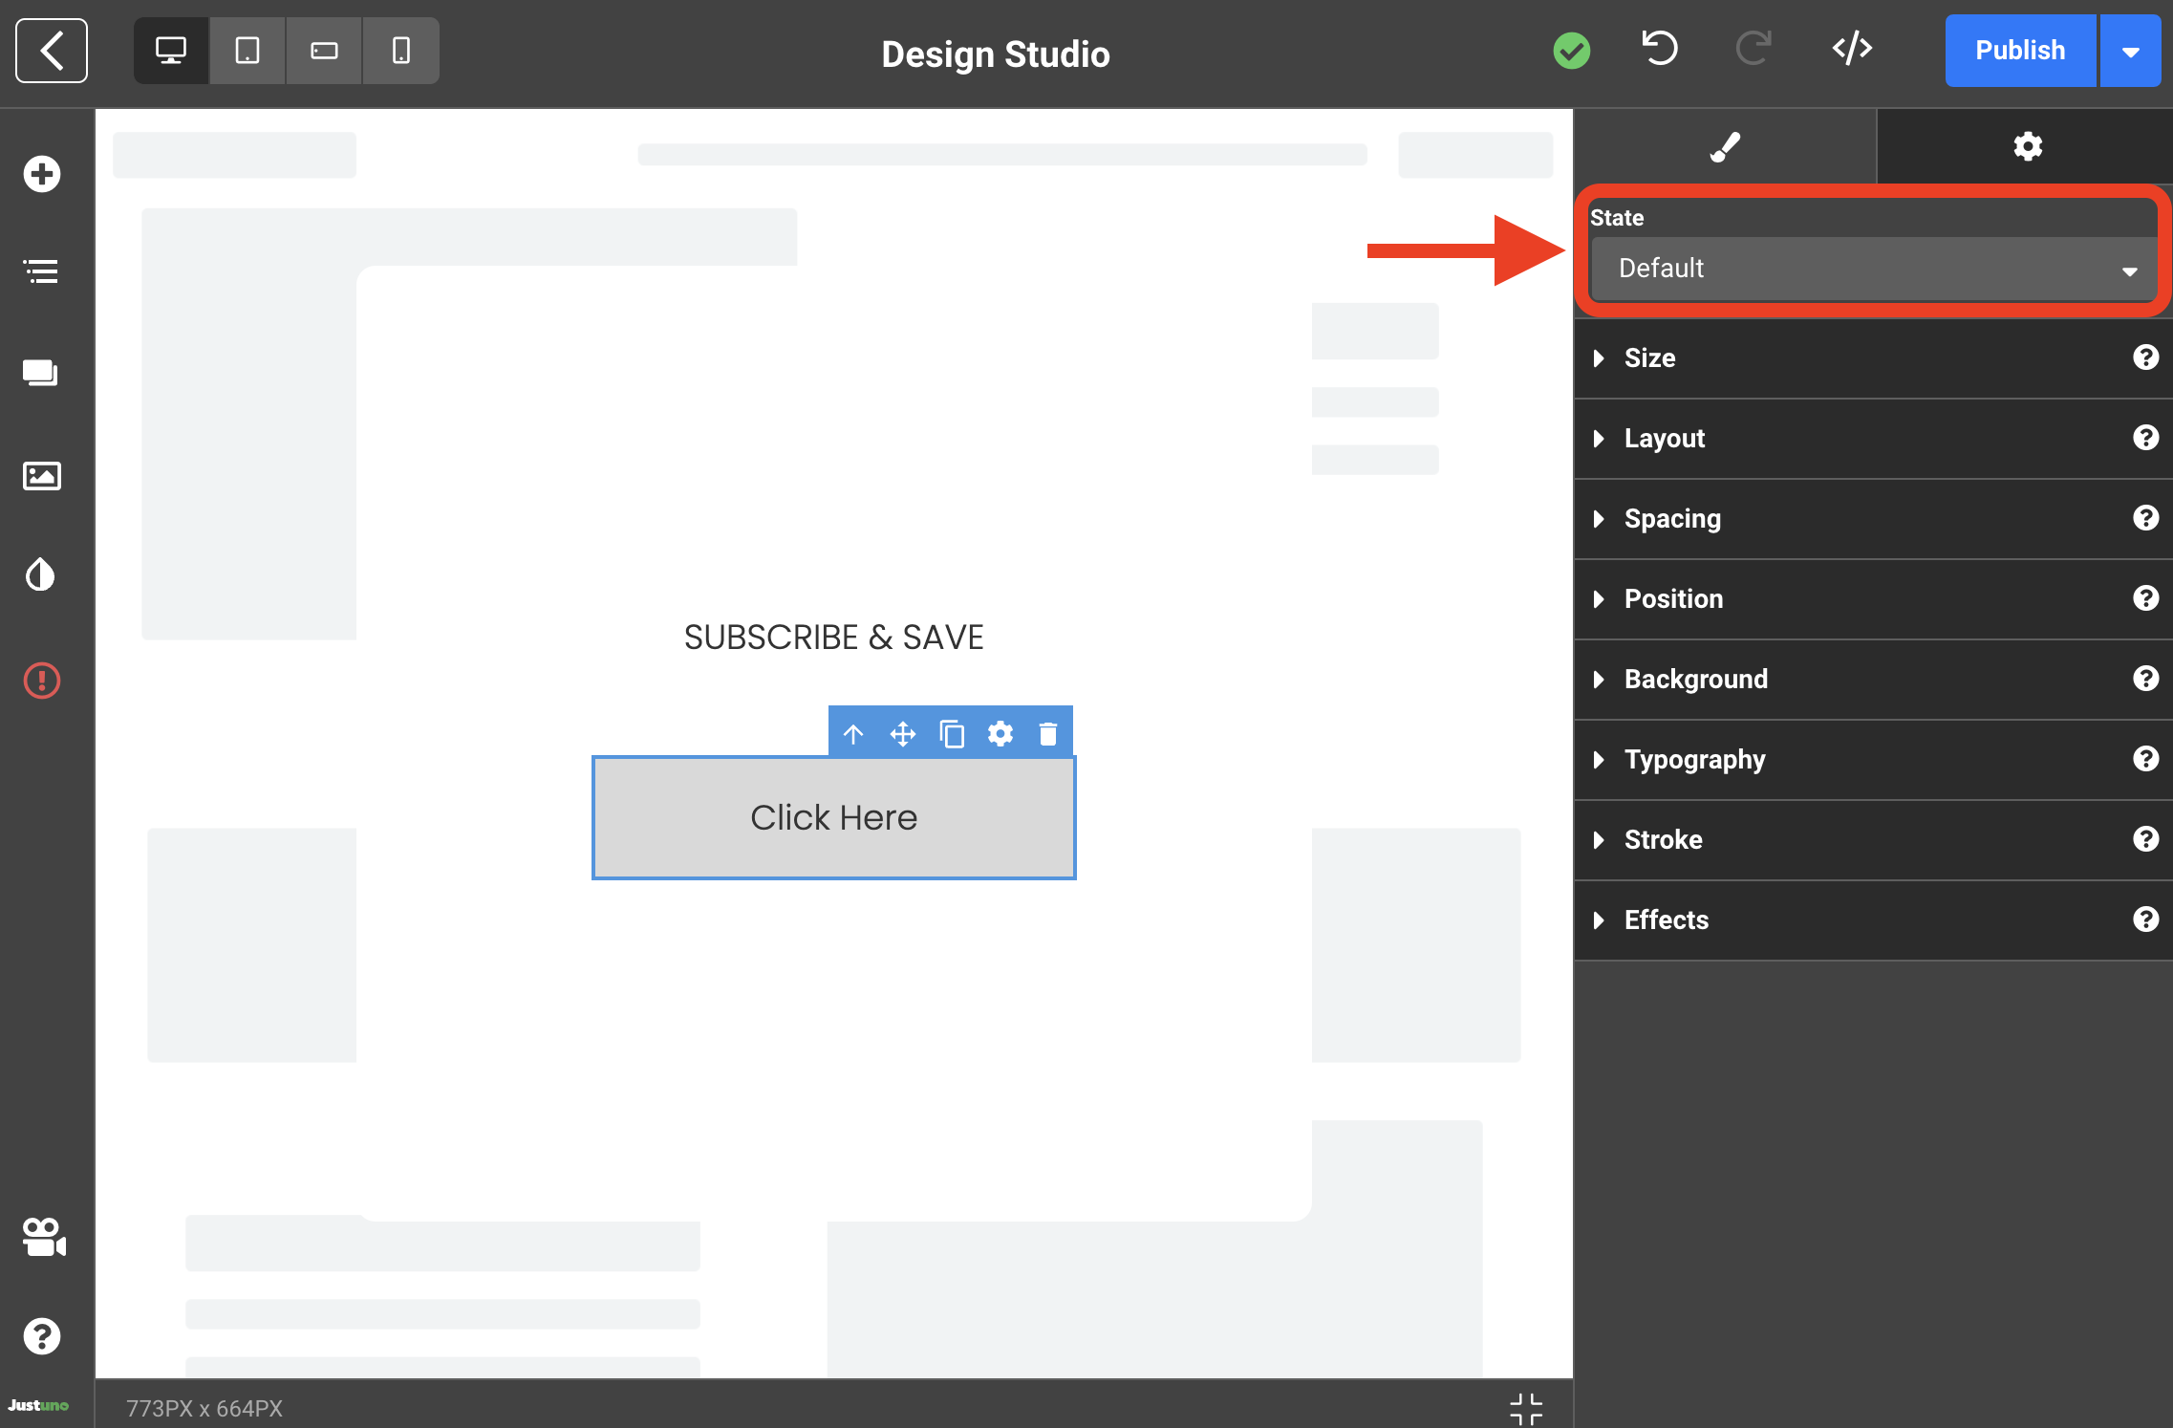The height and width of the screenshot is (1428, 2173).
Task: Switch to the gear settings tab
Action: tap(2027, 147)
